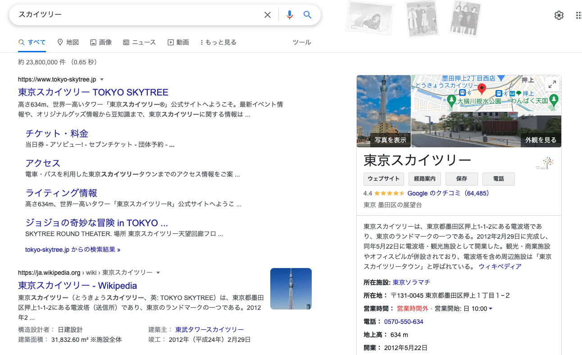Switch to the 動画 tab
Screen dimensions: 582x355
coord(178,42)
